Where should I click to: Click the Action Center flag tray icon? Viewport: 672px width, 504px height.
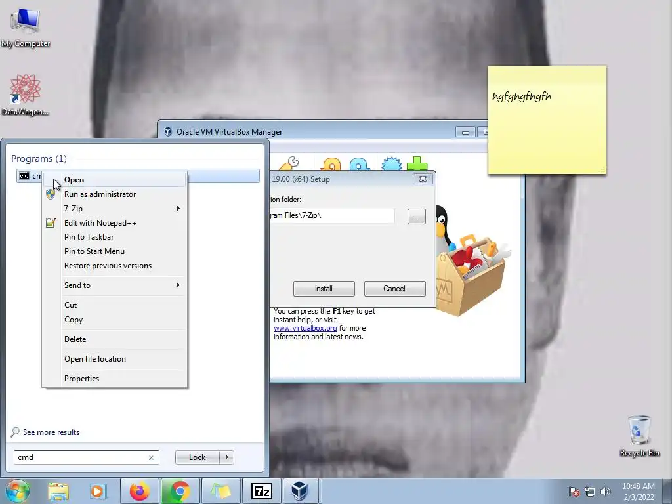(x=574, y=492)
